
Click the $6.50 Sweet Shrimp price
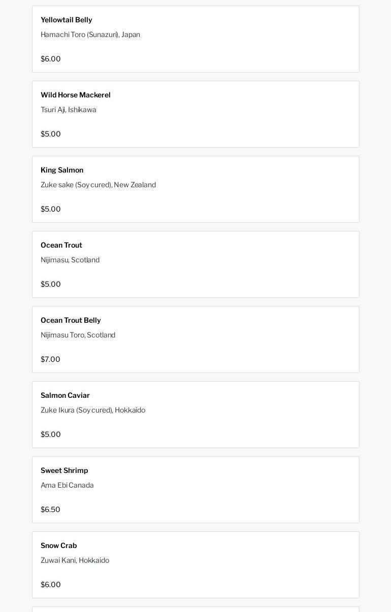tap(50, 509)
